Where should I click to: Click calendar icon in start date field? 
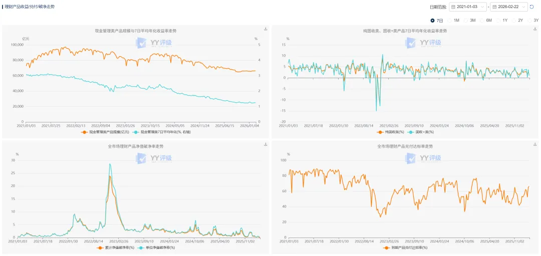(x=453, y=7)
